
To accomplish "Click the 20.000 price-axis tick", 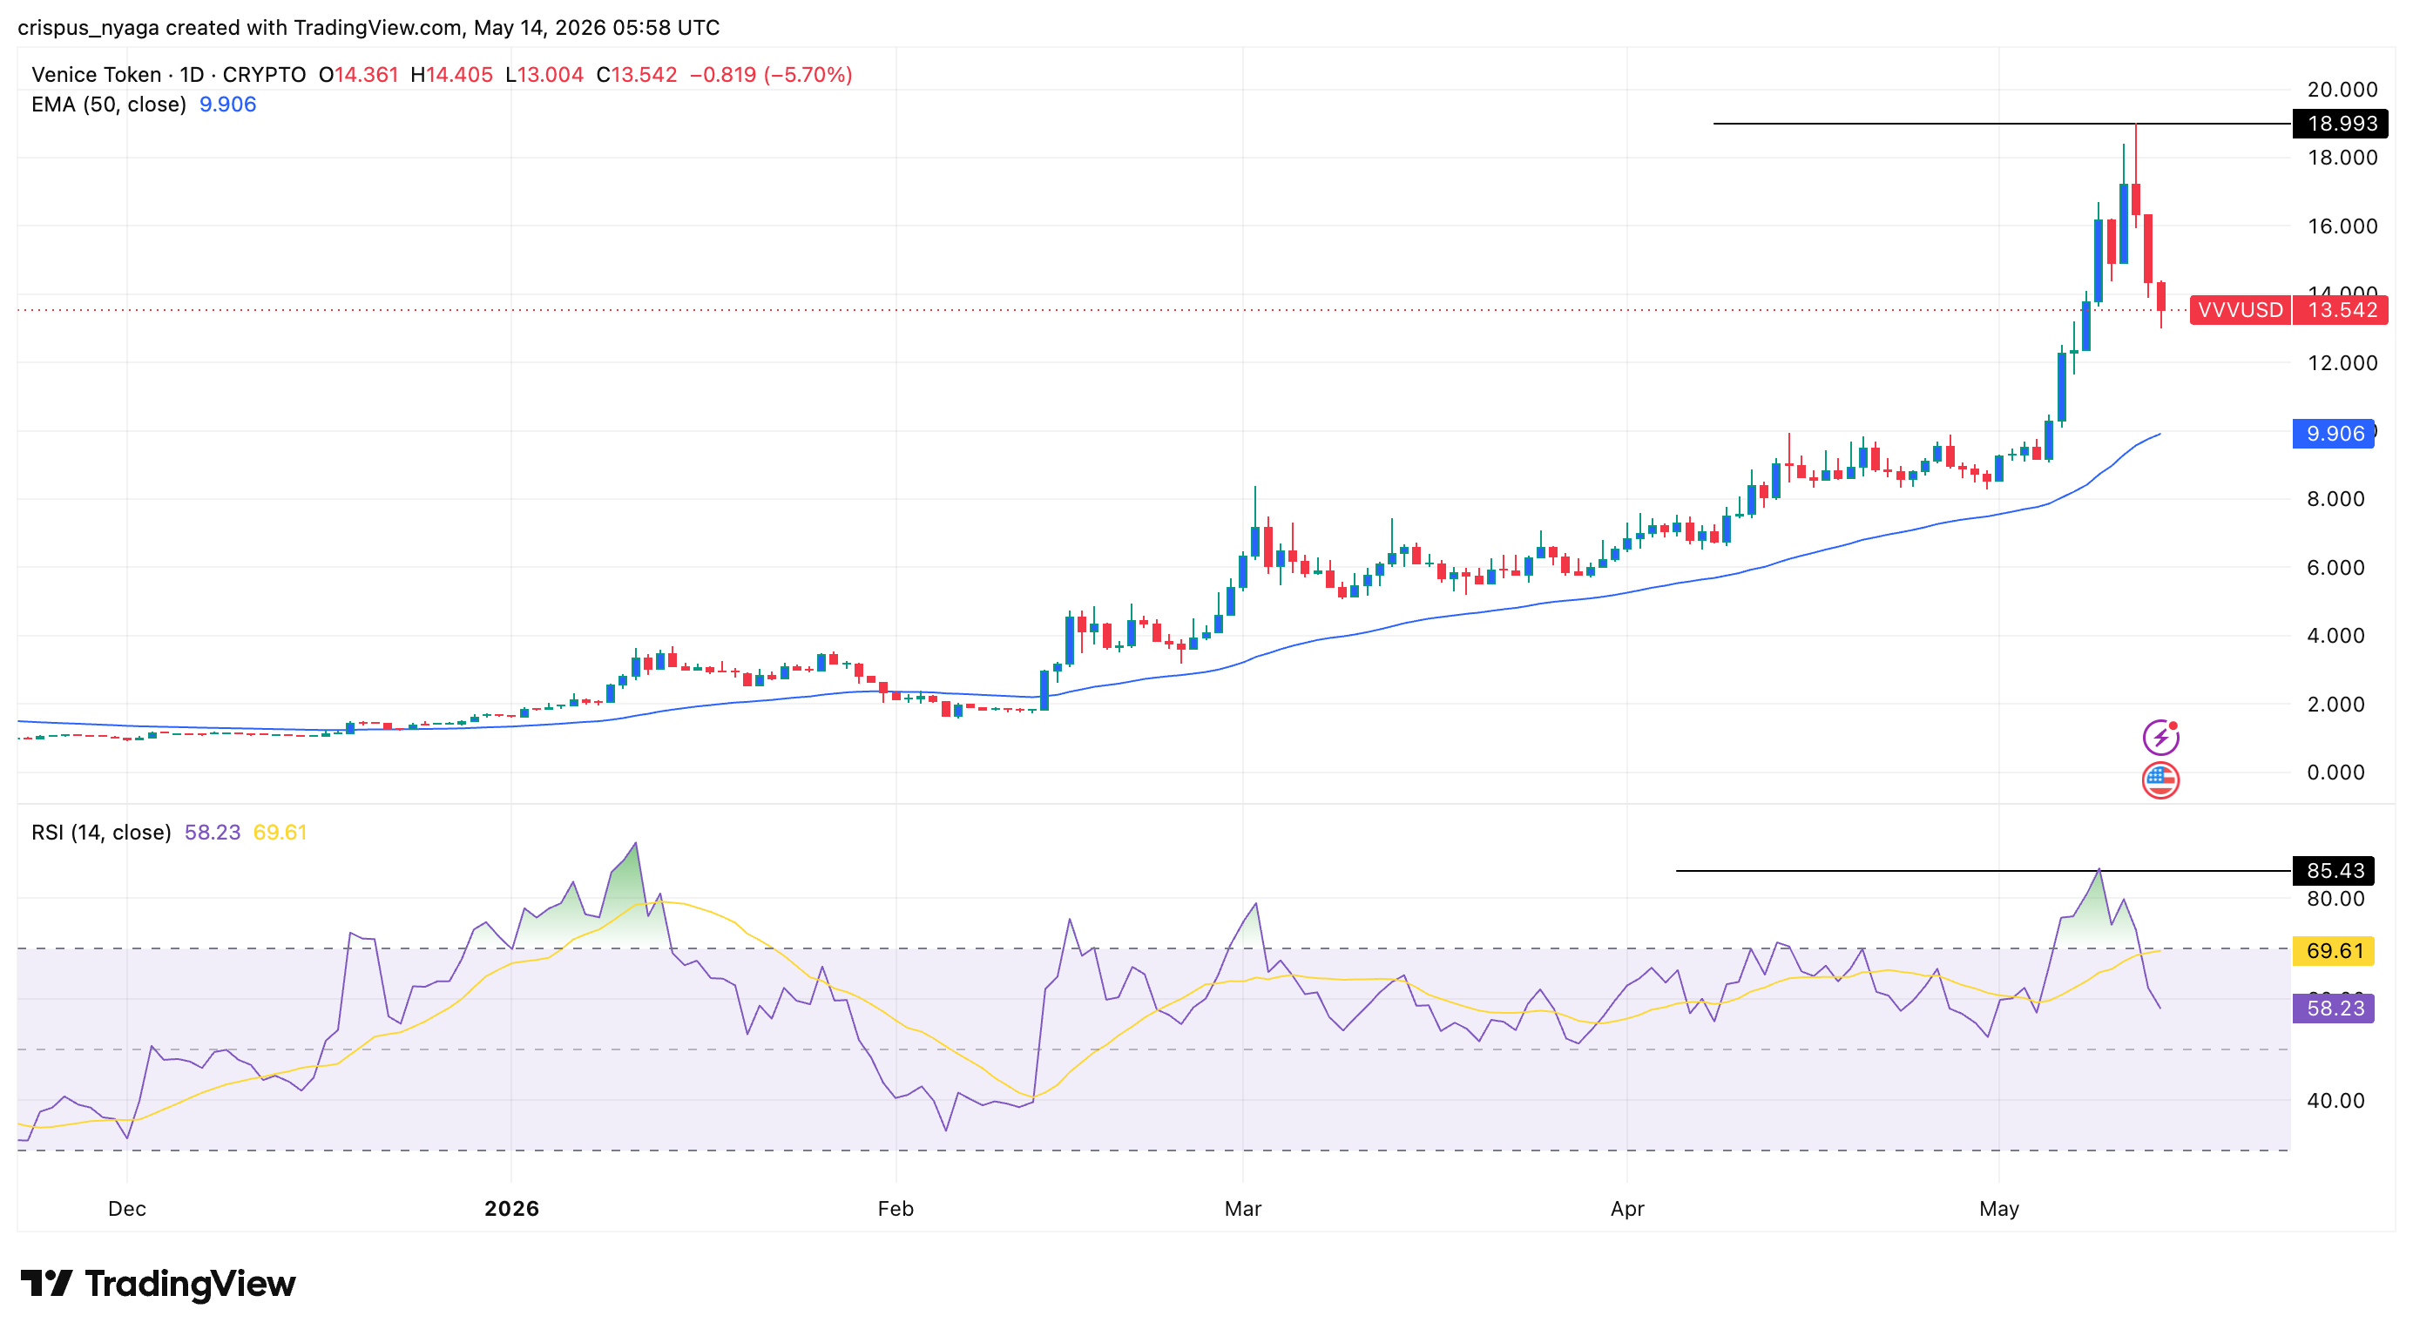I will (2341, 89).
